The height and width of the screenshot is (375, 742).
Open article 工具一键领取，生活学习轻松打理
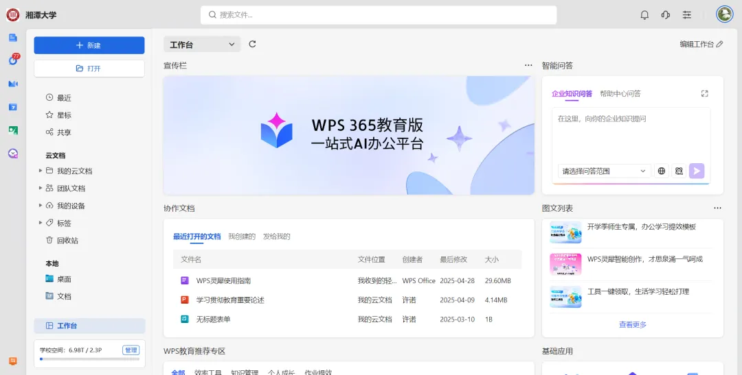[x=638, y=291]
